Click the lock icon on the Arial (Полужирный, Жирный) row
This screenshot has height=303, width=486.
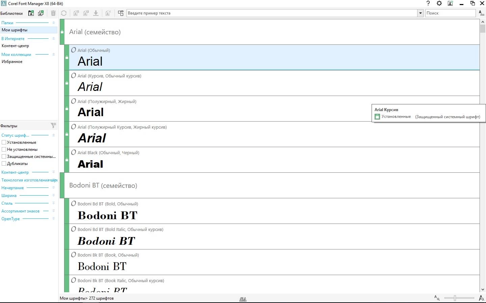[67, 108]
